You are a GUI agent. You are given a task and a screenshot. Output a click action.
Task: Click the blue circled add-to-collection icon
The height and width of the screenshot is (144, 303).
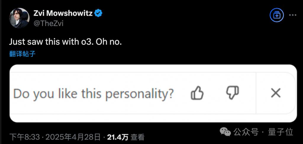point(277,15)
